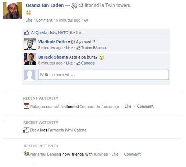Click the globe public privacy icon
This screenshot has height=167, width=186.
tap(86, 20)
